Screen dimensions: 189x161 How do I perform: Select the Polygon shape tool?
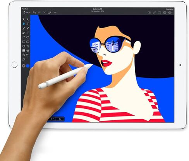(24, 46)
